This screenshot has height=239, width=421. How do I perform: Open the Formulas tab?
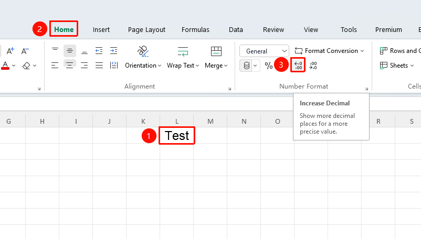tap(195, 29)
